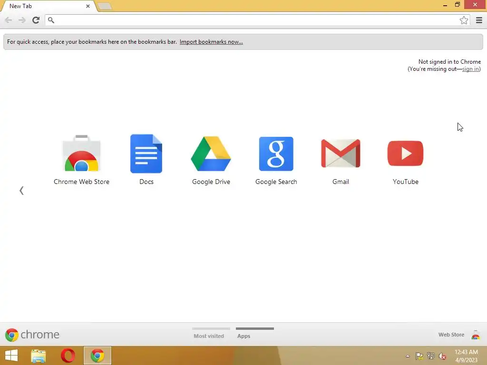Focus the address bar input
The width and height of the screenshot is (487, 365).
point(256,20)
